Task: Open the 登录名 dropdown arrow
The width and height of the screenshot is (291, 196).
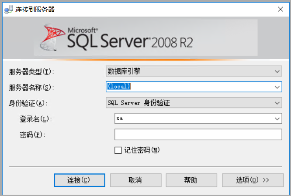Action: (x=277, y=118)
